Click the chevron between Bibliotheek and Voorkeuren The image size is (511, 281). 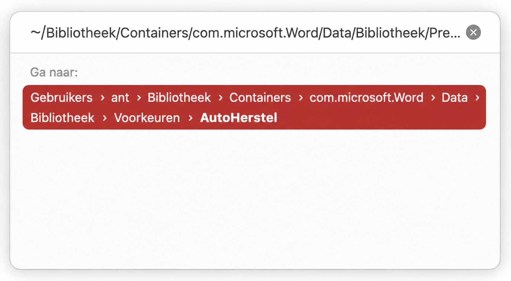point(104,118)
